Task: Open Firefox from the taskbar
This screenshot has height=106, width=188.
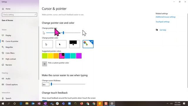Action: (x=82, y=104)
